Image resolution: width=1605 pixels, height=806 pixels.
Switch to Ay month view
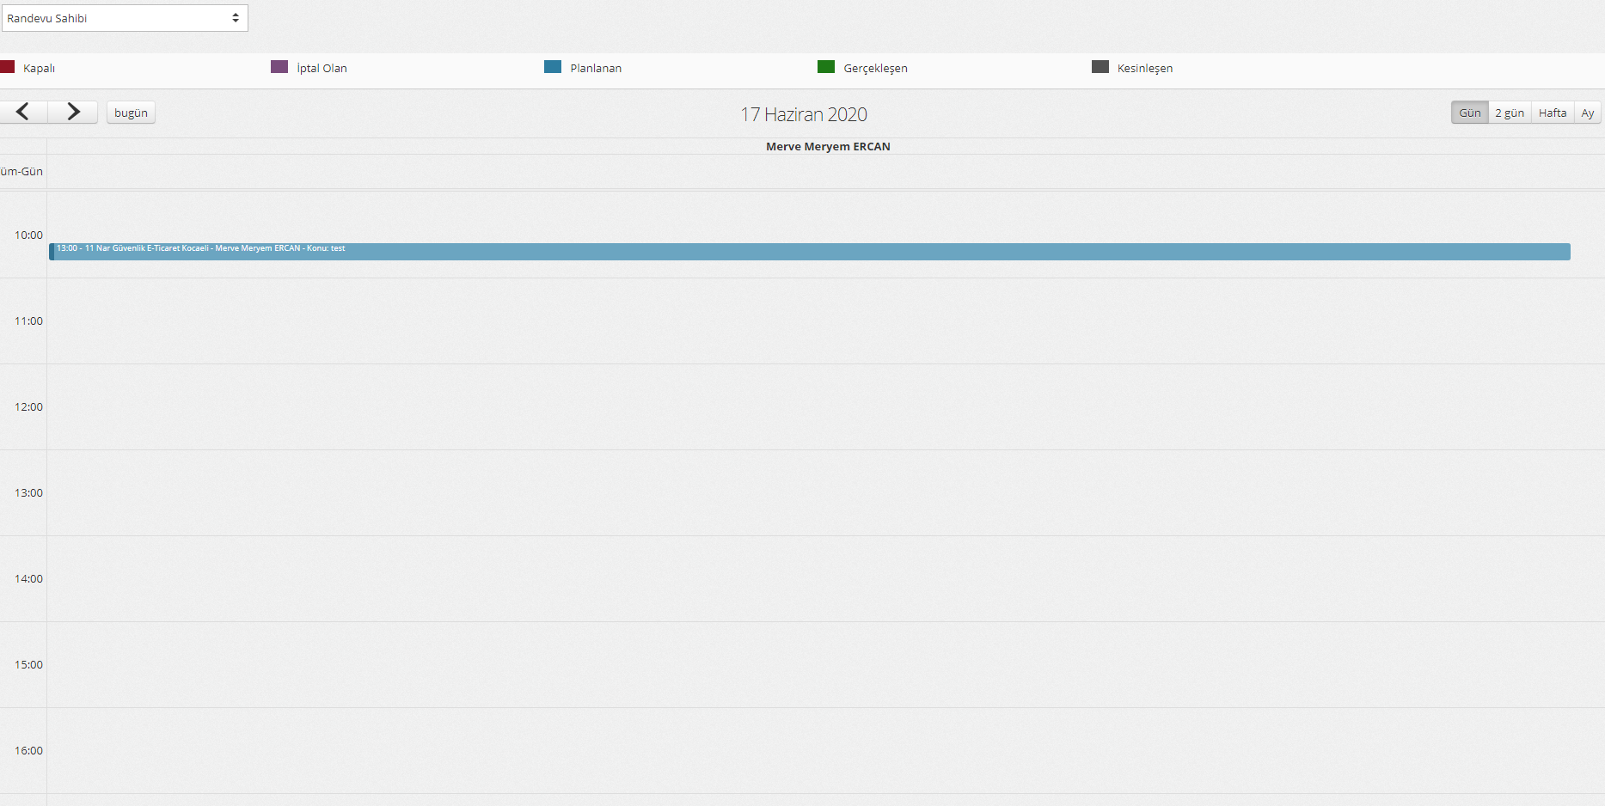1587,113
